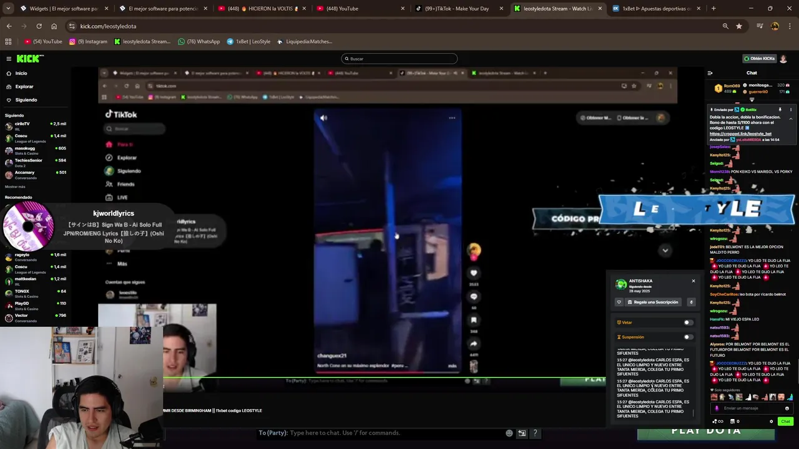The image size is (799, 449).
Task: Open Chrome three-dot menu
Action: (x=790, y=26)
